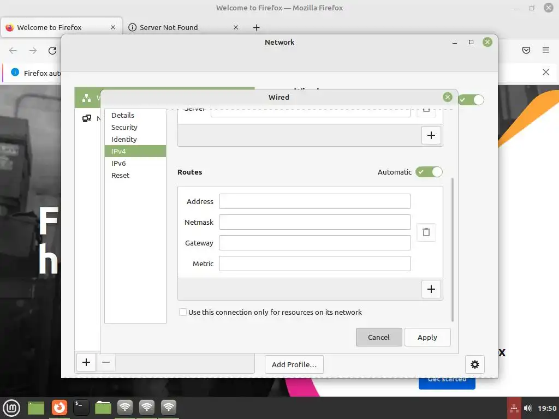Launch Firefox from the taskbar
This screenshot has height=419, width=559.
tap(59, 408)
